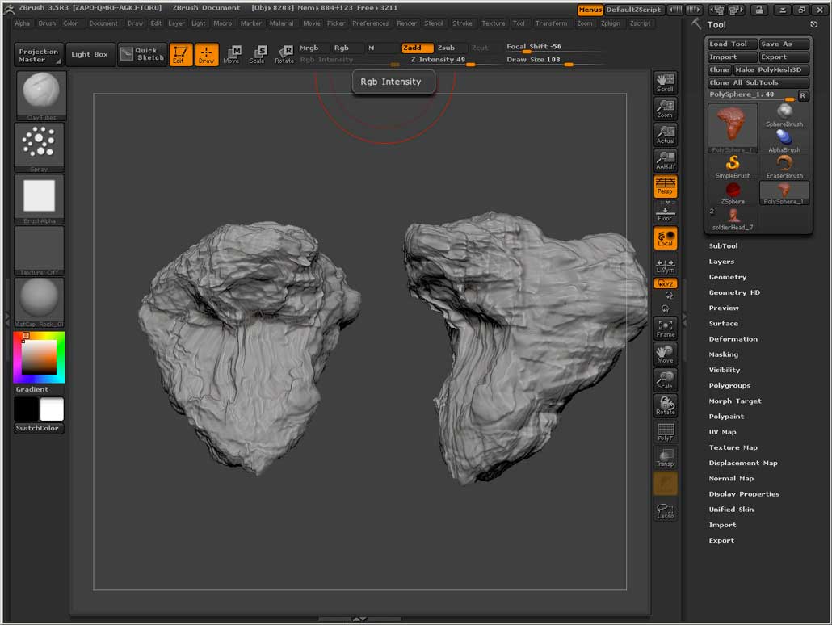The image size is (832, 625).
Task: Click the AAHalf view icon
Action: [x=665, y=160]
